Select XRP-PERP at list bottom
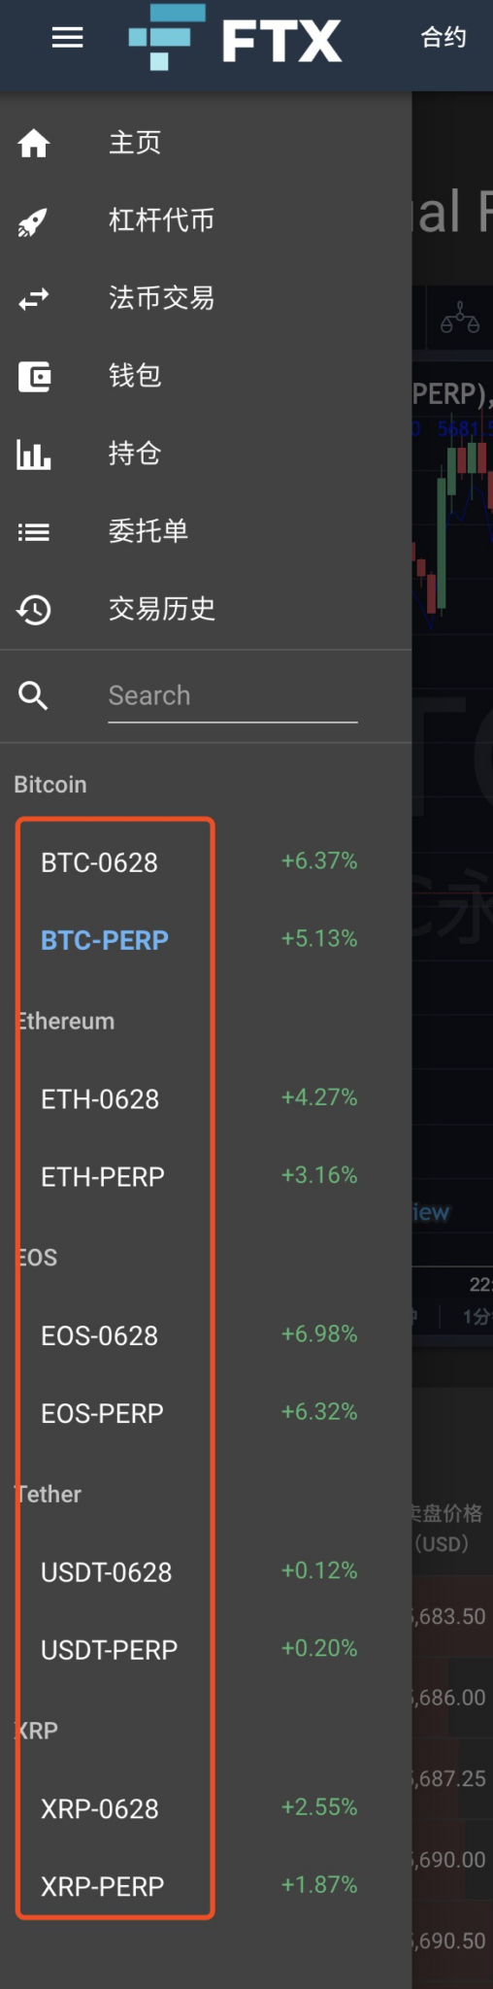 pyautogui.click(x=103, y=1887)
